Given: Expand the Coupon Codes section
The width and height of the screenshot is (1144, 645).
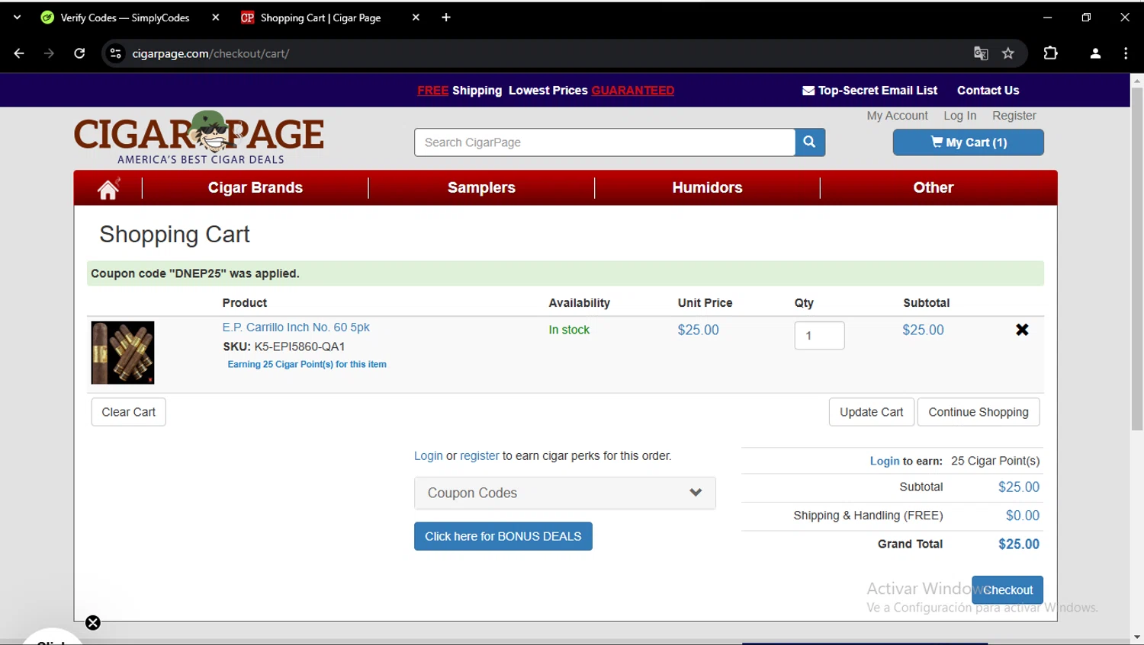Looking at the screenshot, I should [x=565, y=493].
